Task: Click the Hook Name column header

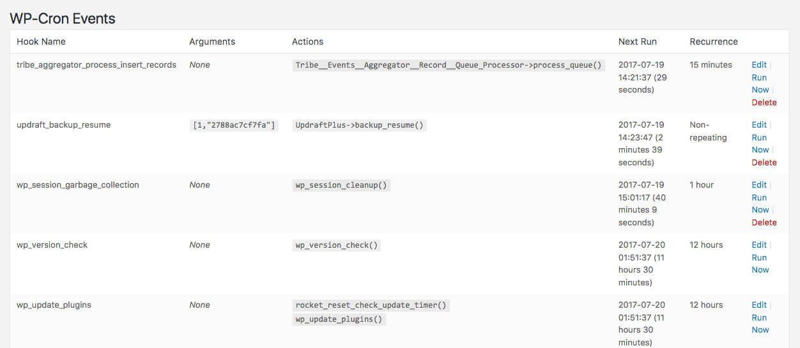Action: tap(41, 42)
